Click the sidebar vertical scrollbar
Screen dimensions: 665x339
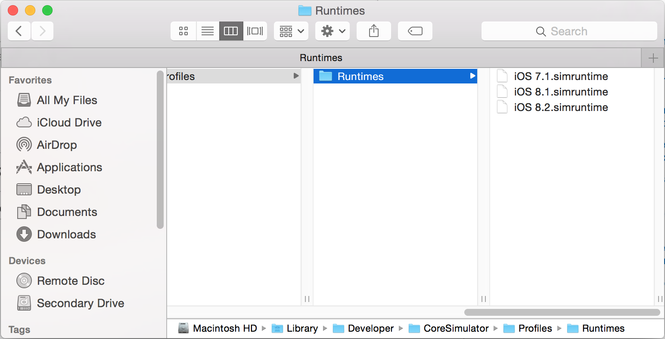tap(160, 150)
